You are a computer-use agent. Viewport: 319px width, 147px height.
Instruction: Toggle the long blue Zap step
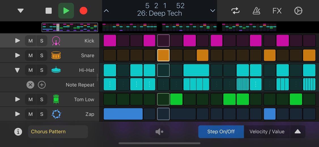click(123, 114)
